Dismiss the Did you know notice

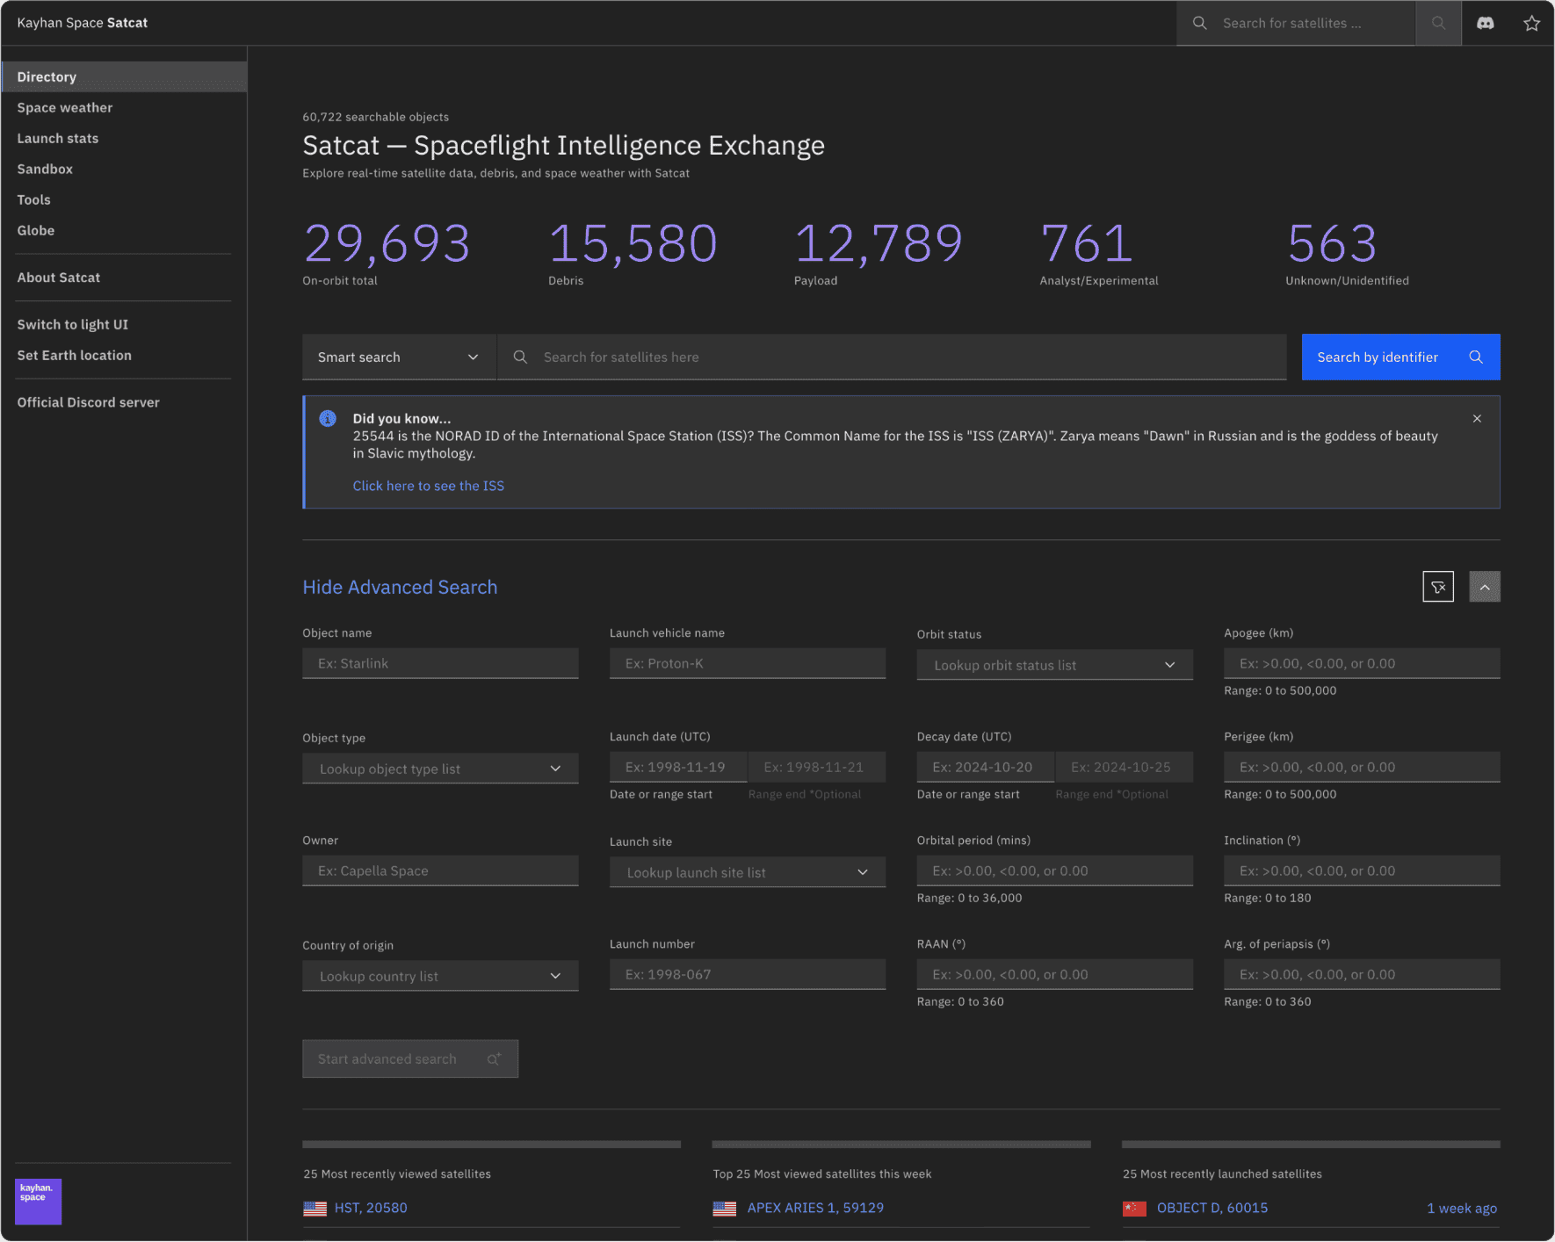pos(1478,418)
